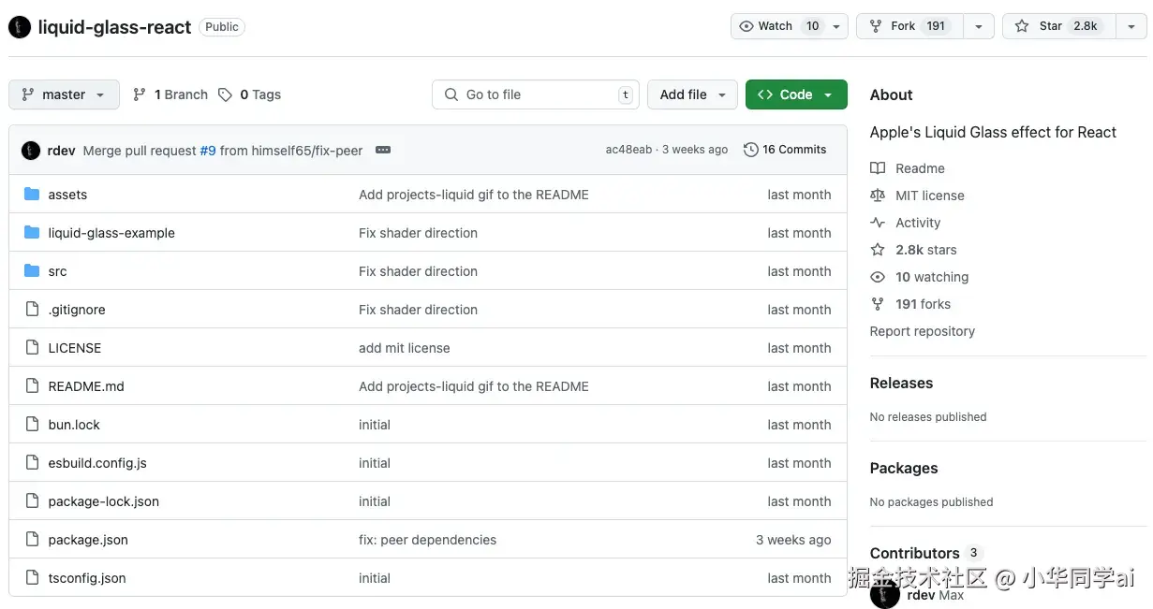Screen dimensions: 1153x609
Task: Open the Contributors 3 heading link
Action: (x=925, y=553)
